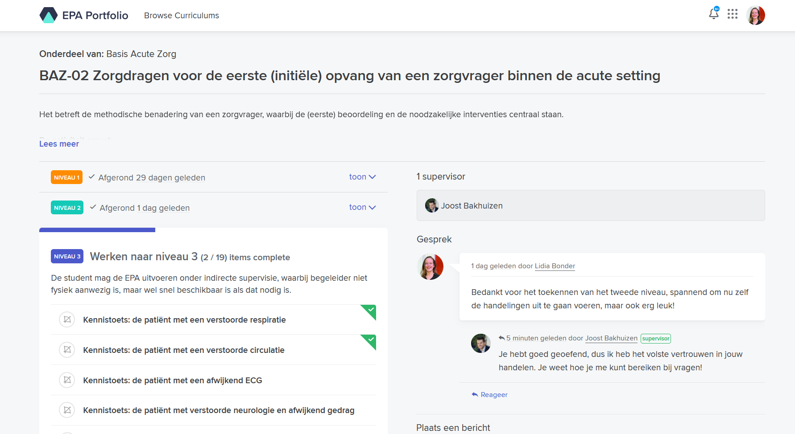Click Lidia Bonder avatar in Gesprek
The width and height of the screenshot is (795, 434).
click(x=430, y=266)
